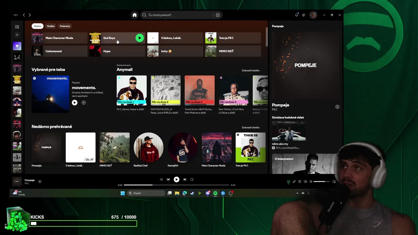Viewport: 418px width, 235px height.
Task: Open Connect to a device
Action: [305, 181]
